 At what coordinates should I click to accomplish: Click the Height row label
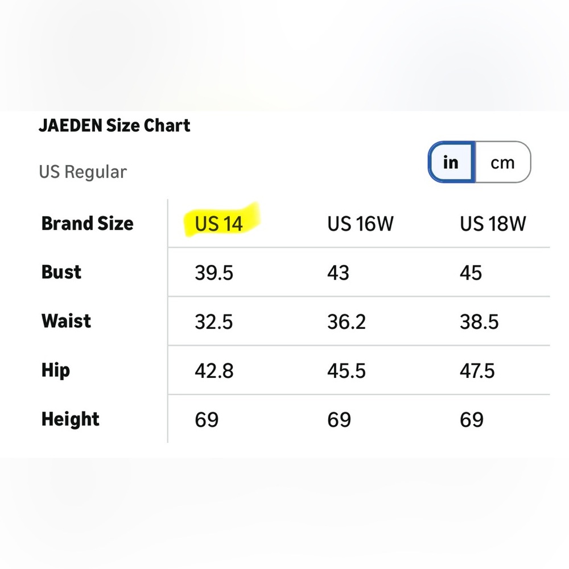71,419
